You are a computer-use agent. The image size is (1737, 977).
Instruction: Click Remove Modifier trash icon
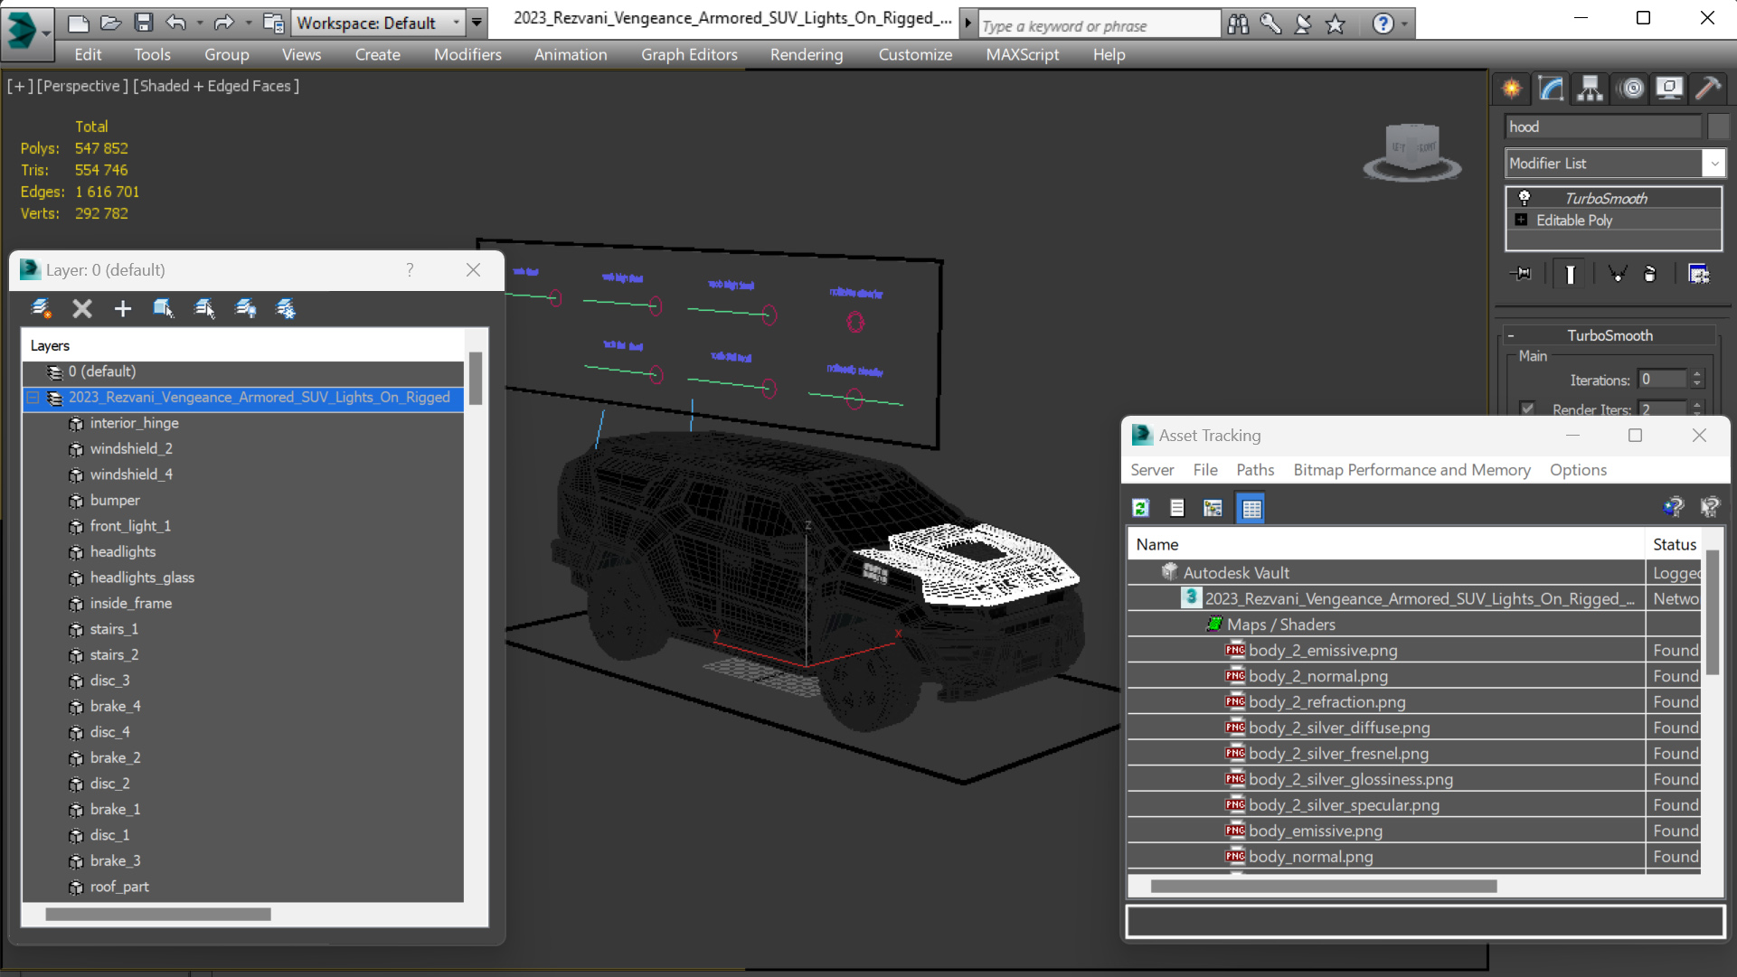pos(1650,274)
